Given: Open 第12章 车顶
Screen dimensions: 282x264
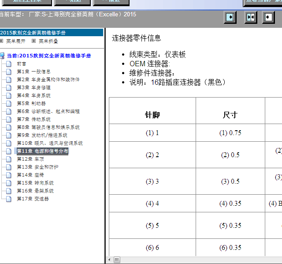Looking at the screenshot, I should point(30,159).
